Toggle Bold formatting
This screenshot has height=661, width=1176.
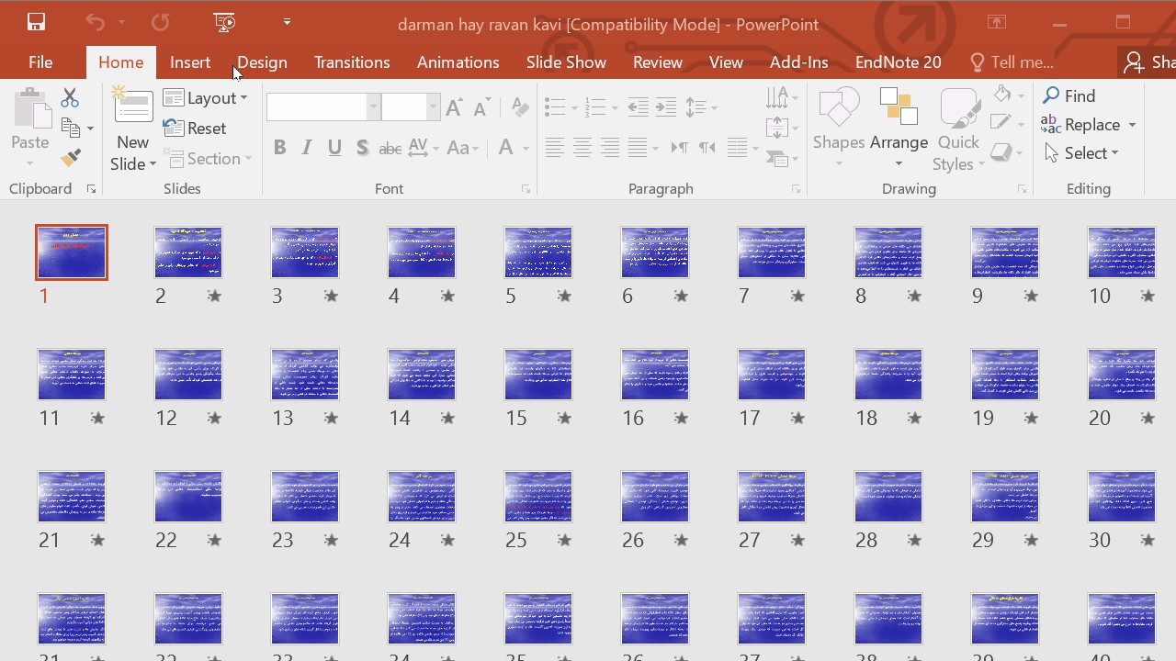[x=279, y=148]
